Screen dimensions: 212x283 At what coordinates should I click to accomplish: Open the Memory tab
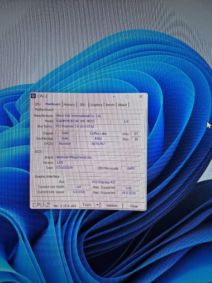(69, 104)
